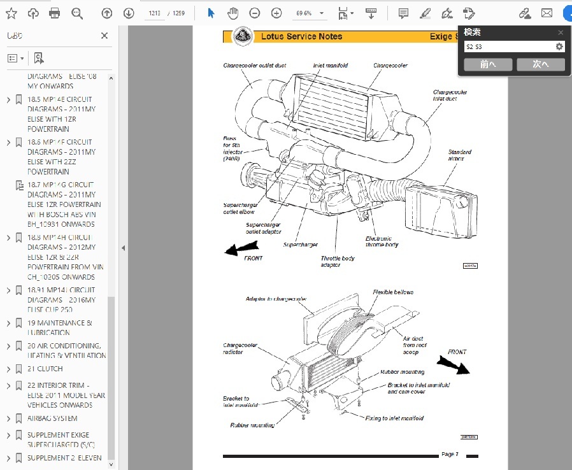
Task: Choose the selection arrow tool
Action: click(x=211, y=13)
